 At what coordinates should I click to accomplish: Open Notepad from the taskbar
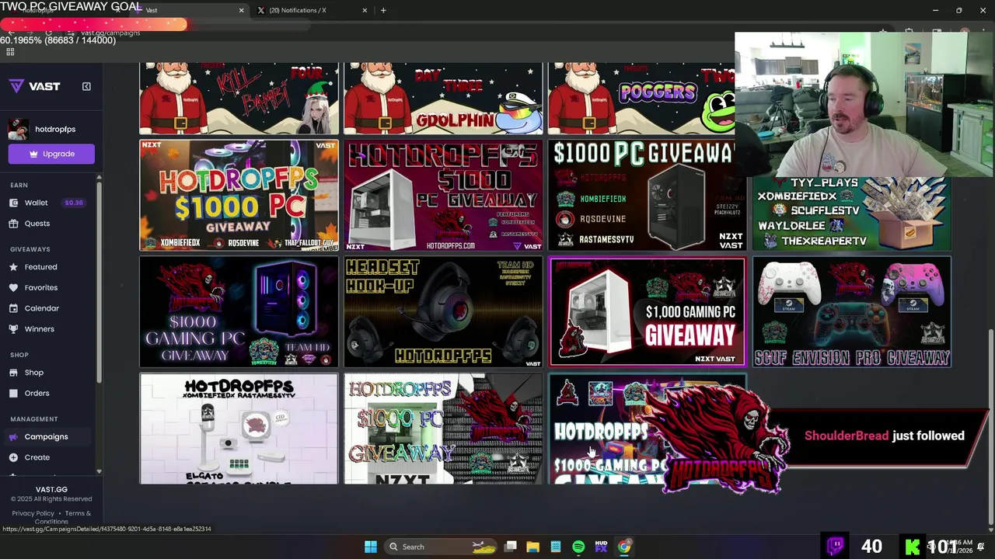[x=556, y=547]
